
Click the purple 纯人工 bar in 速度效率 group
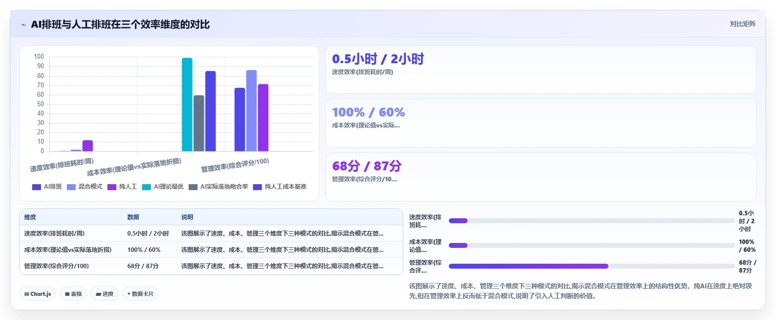[x=87, y=146]
